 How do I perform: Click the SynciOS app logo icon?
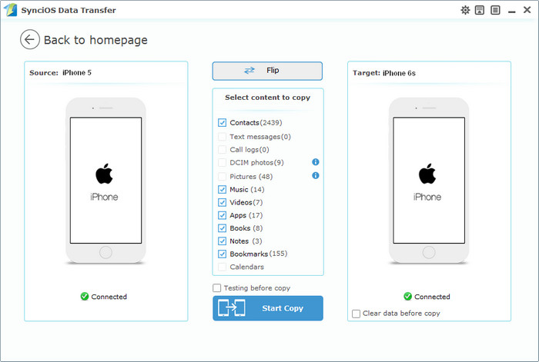click(x=11, y=10)
